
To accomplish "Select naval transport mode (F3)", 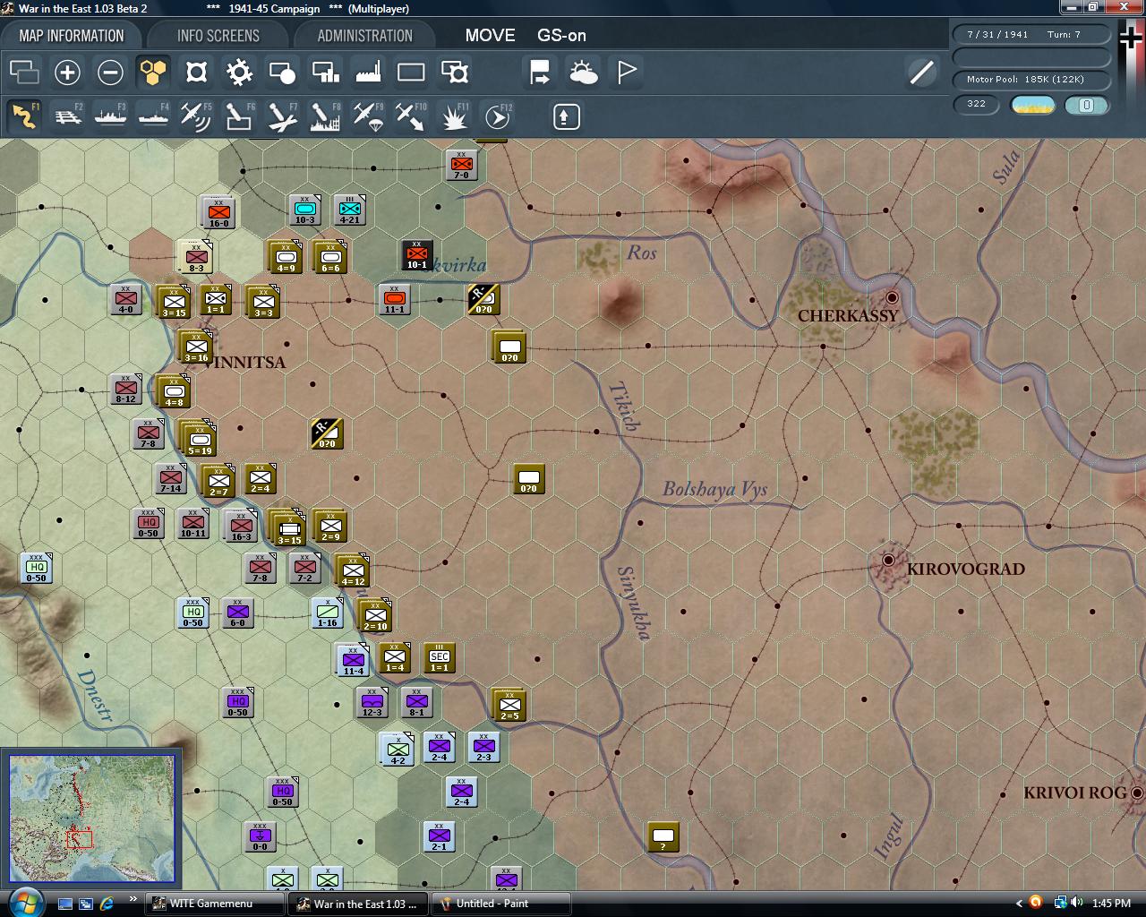I will (x=110, y=116).
